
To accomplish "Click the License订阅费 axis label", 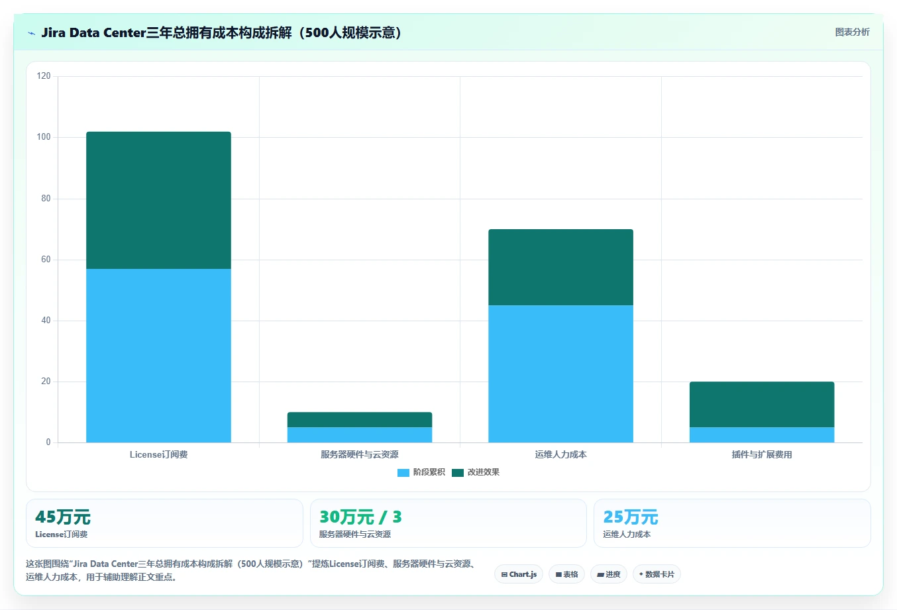I will tap(159, 454).
